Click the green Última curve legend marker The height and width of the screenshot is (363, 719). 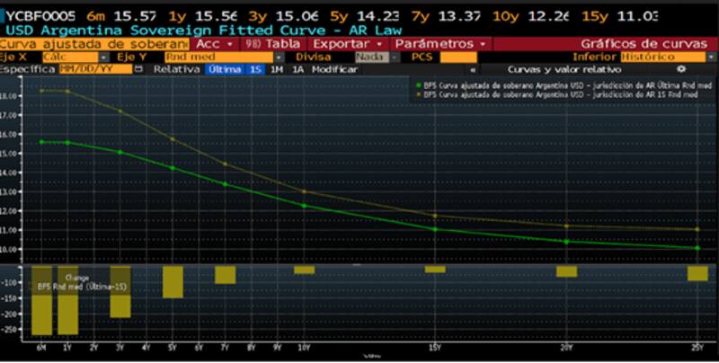(420, 84)
